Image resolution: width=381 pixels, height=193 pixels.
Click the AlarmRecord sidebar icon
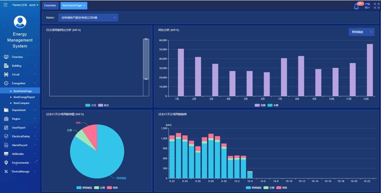click(x=6, y=145)
